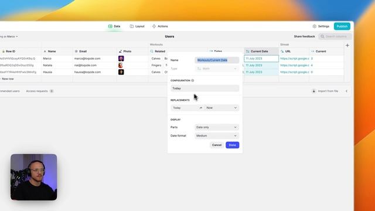Cancel the column editor dialog
This screenshot has height=211, width=375.
[217, 145]
